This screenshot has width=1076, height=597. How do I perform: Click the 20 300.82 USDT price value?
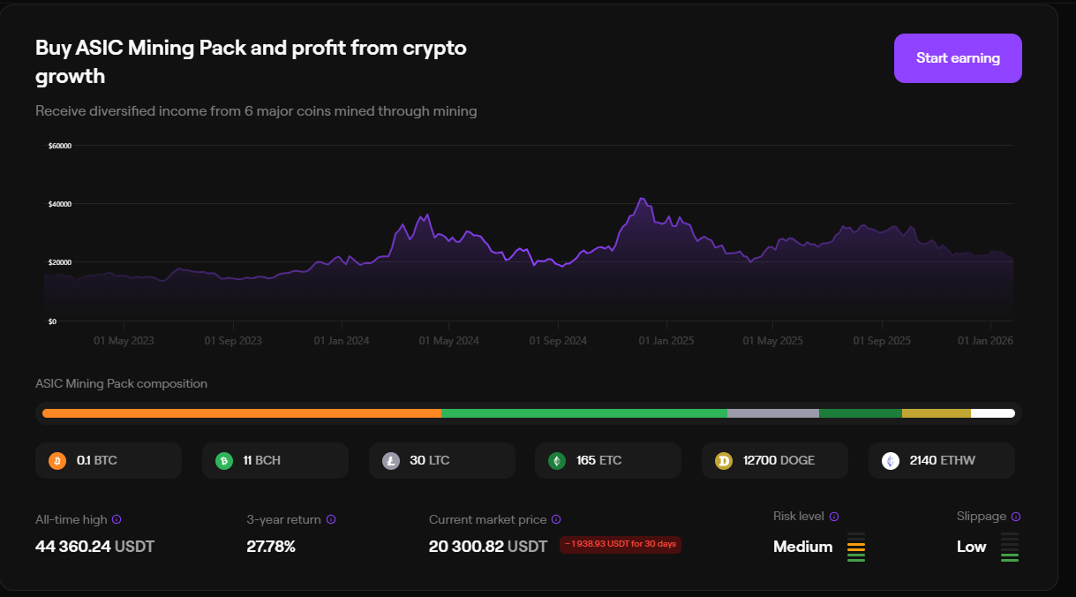pyautogui.click(x=488, y=547)
